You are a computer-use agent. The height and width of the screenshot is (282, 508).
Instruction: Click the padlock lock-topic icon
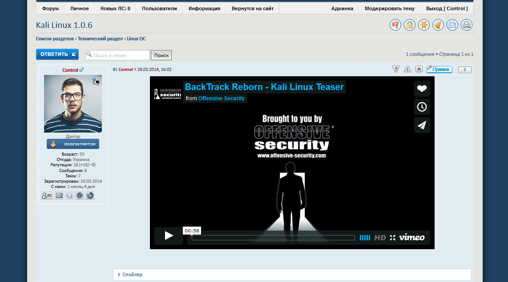point(410,25)
